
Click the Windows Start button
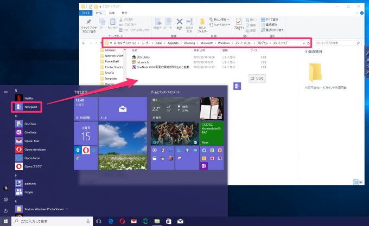(x=5, y=221)
